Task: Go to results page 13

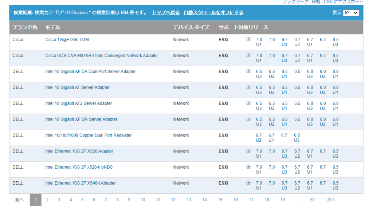Action: 189,200
